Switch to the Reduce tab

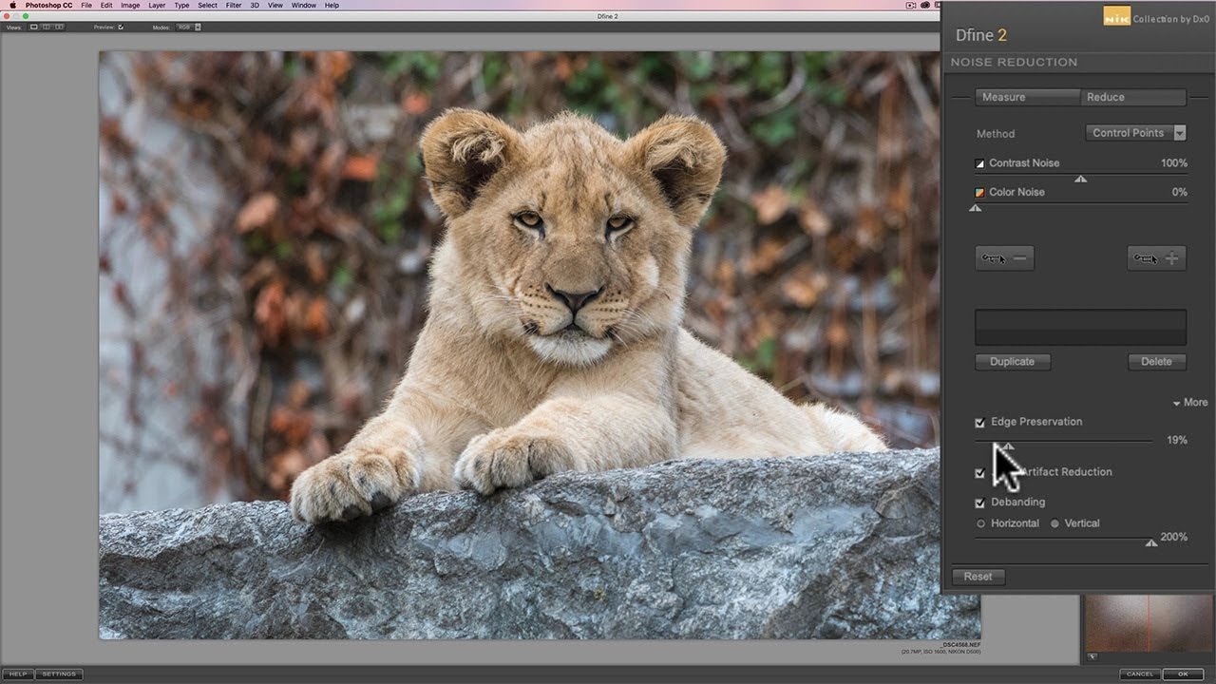point(1133,97)
